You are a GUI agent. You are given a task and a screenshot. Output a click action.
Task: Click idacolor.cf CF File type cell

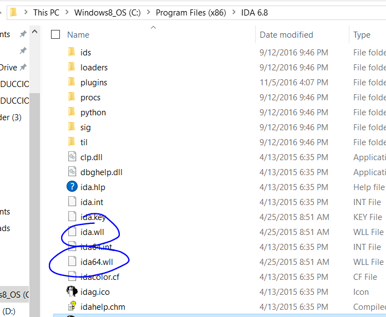365,277
